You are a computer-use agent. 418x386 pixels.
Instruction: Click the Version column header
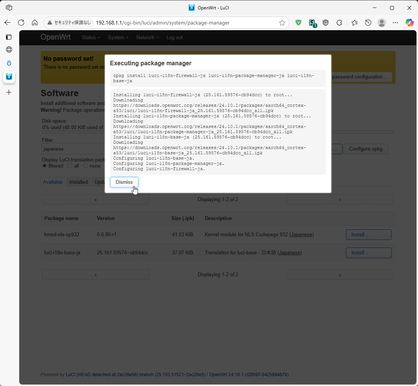pos(106,218)
